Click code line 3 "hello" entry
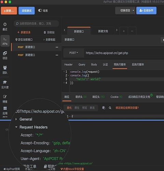Viewport: 164px width, 171px height. pos(88,79)
